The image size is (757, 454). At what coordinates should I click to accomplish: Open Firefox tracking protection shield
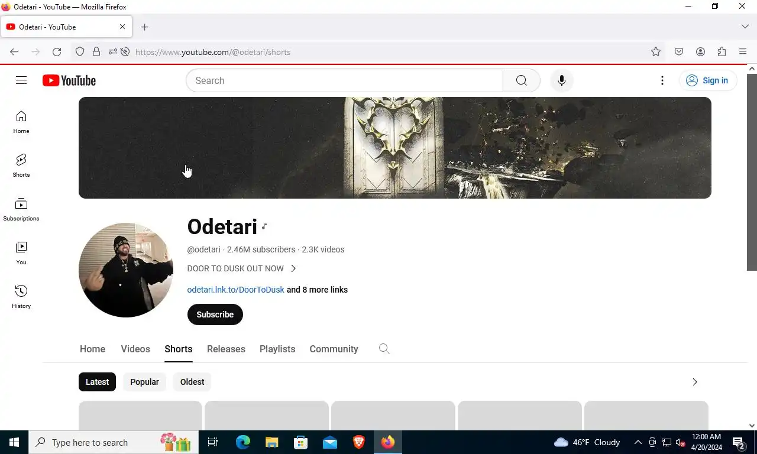coord(80,52)
